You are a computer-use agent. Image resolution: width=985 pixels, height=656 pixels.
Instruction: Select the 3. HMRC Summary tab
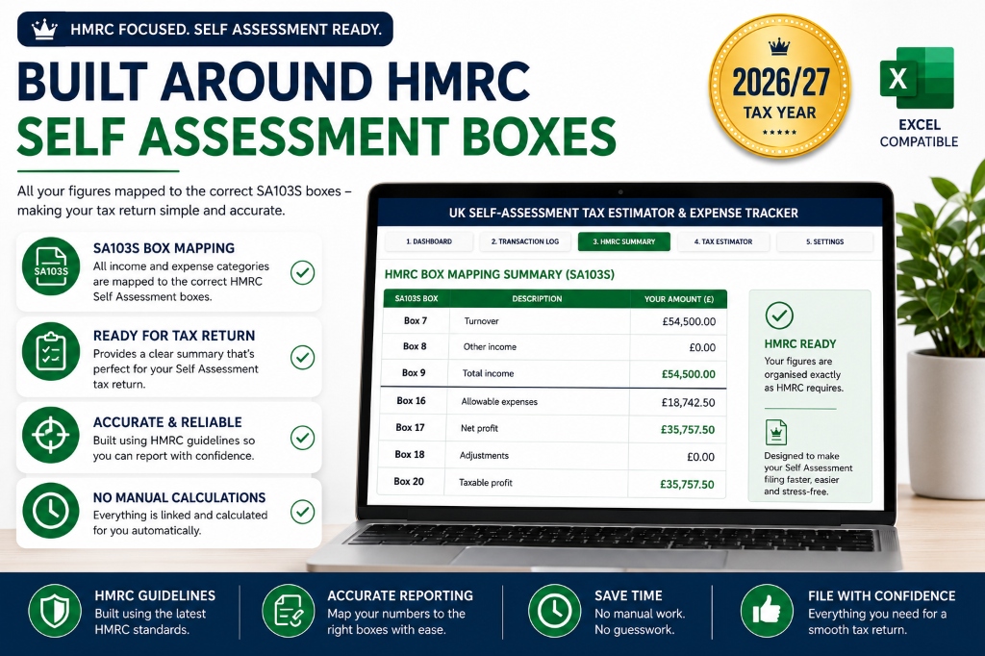tap(623, 242)
